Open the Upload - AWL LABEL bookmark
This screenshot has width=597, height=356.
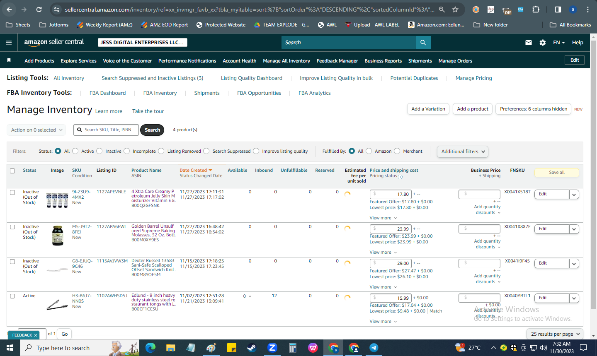coord(372,25)
